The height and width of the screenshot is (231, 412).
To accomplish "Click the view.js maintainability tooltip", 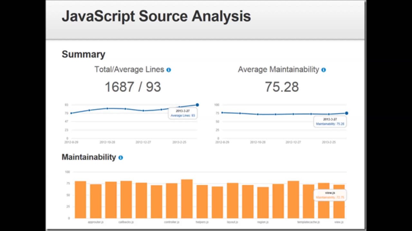I will pyautogui.click(x=330, y=195).
